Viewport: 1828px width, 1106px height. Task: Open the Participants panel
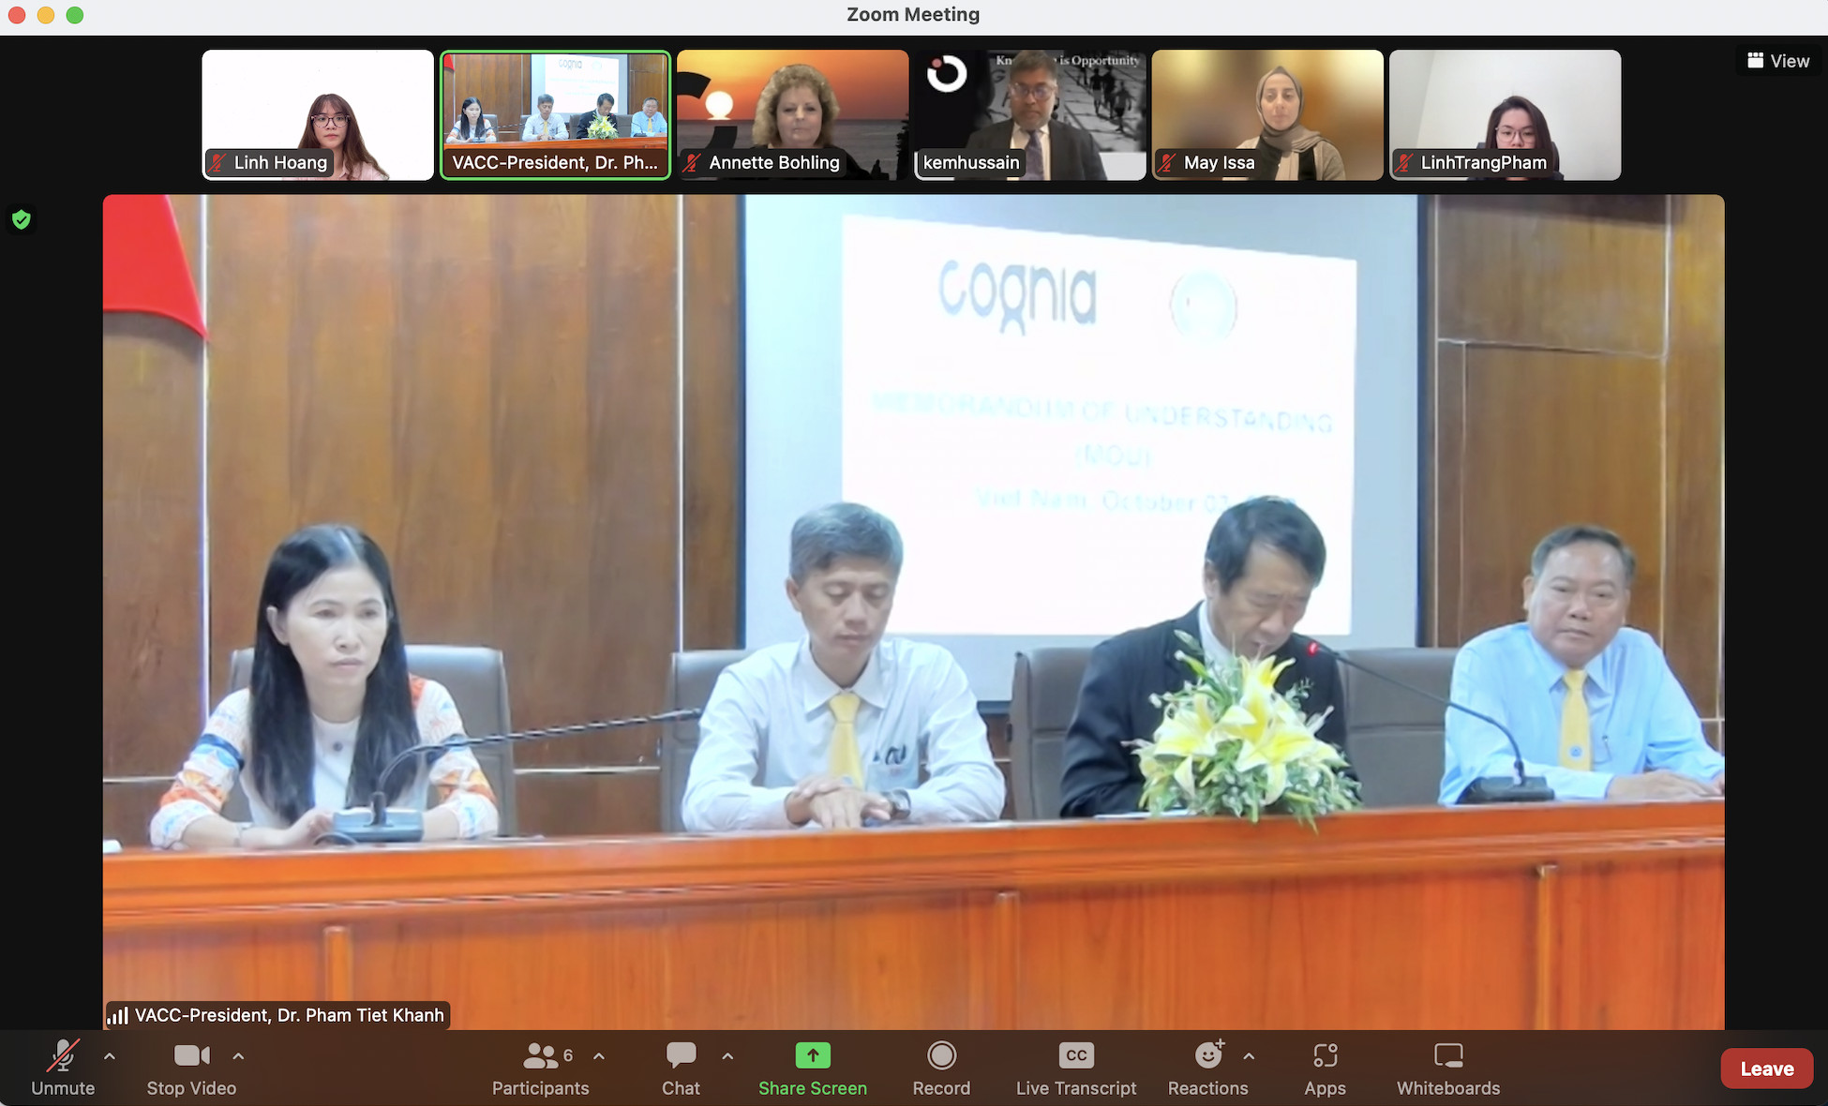(540, 1066)
